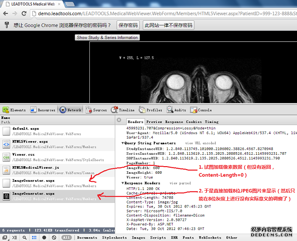
Task: Collapse the Response Headers section
Action: tap(123, 183)
